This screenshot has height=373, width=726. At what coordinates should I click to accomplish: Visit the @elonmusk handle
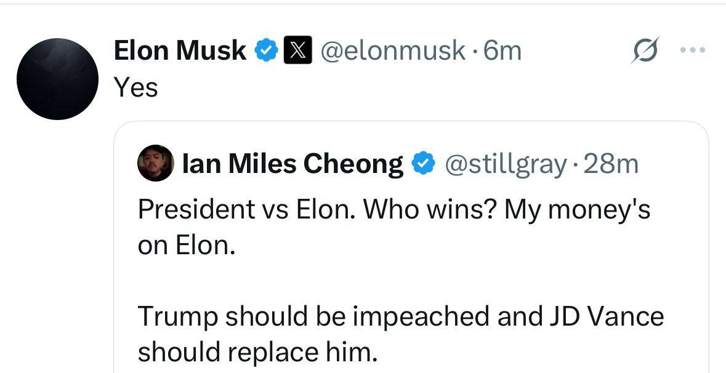tap(393, 50)
